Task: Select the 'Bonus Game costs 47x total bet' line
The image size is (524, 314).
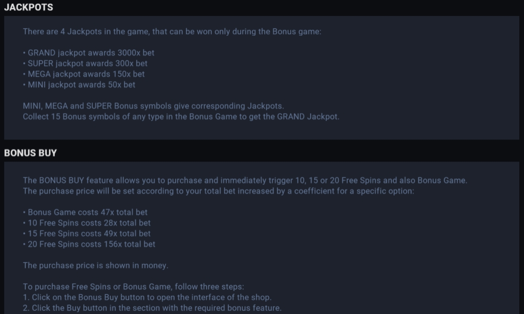Action: click(x=85, y=212)
